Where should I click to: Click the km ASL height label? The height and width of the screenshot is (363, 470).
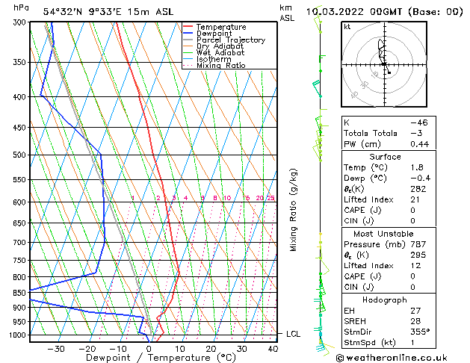pyautogui.click(x=287, y=13)
